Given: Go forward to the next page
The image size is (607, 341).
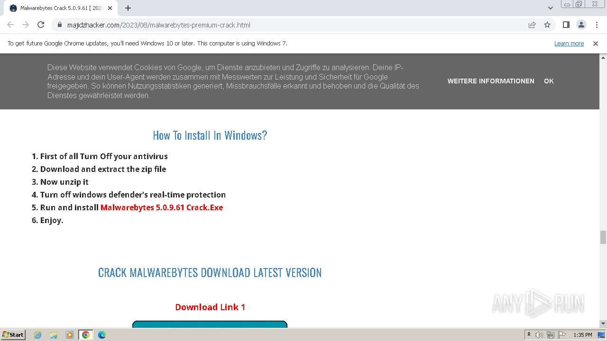Looking at the screenshot, I should pos(26,25).
